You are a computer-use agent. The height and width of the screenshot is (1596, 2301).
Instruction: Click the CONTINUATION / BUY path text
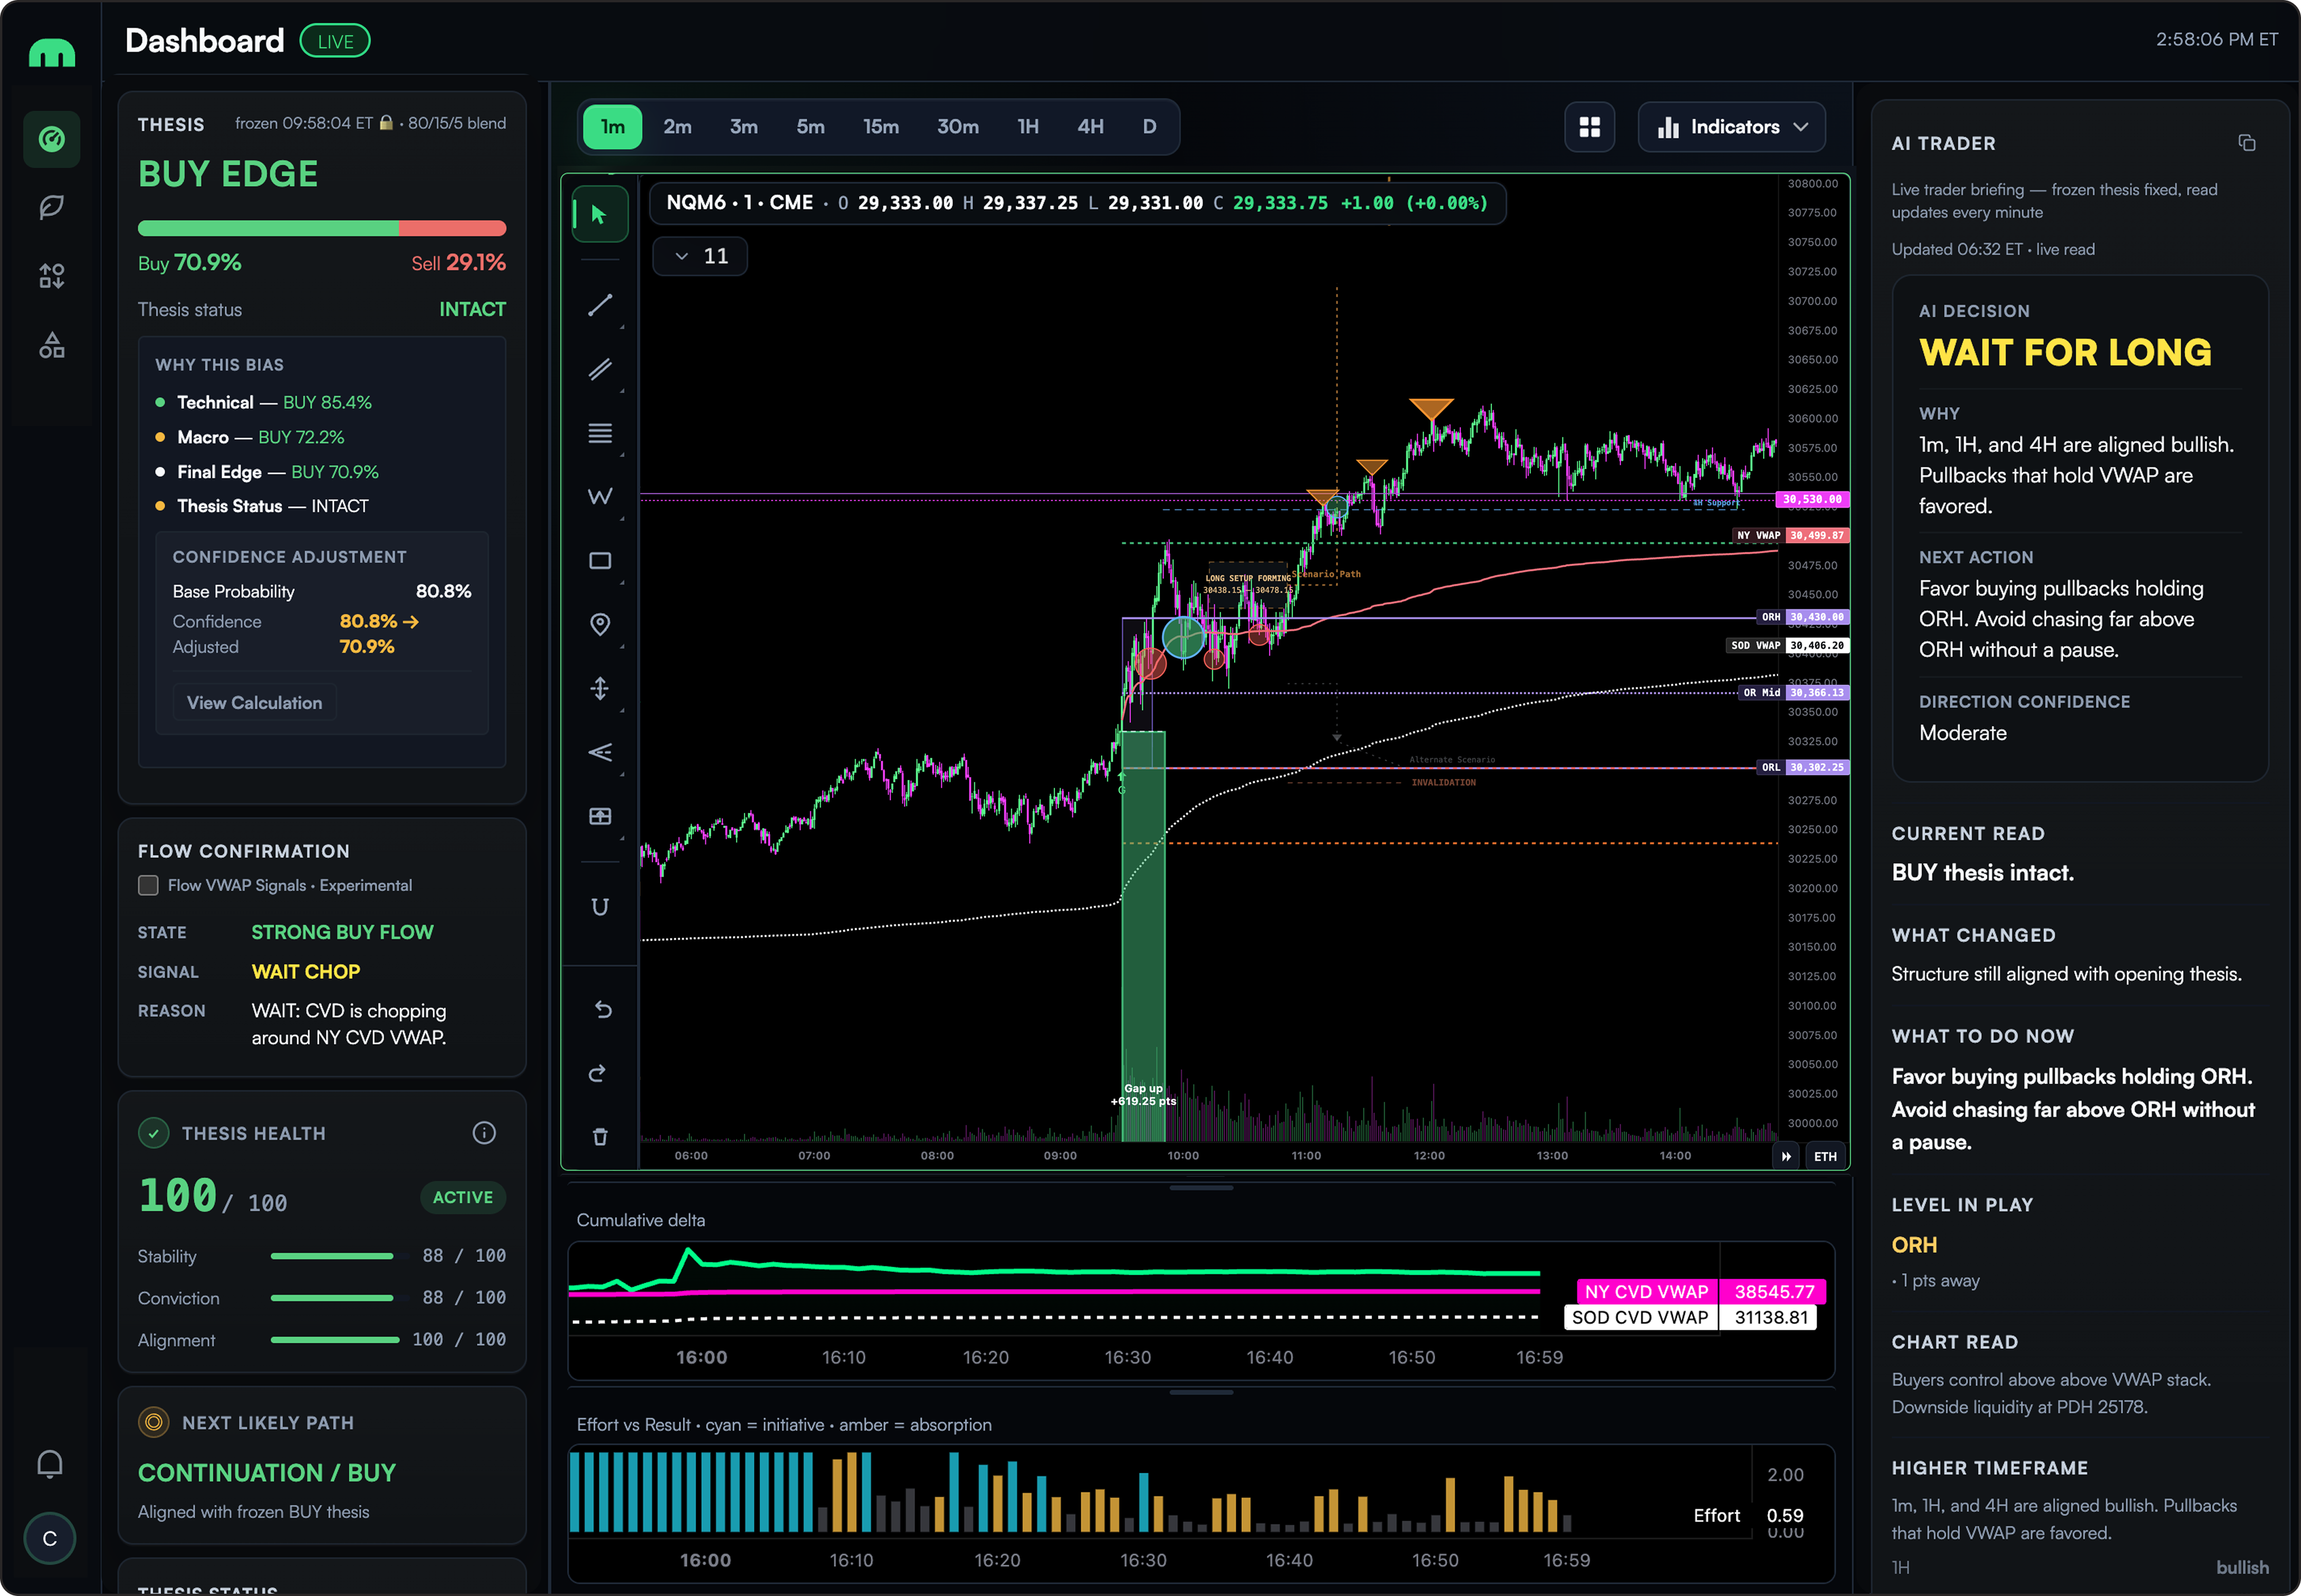(267, 1473)
